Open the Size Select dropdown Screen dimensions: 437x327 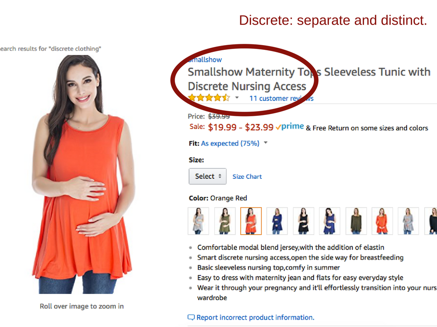[x=208, y=176]
